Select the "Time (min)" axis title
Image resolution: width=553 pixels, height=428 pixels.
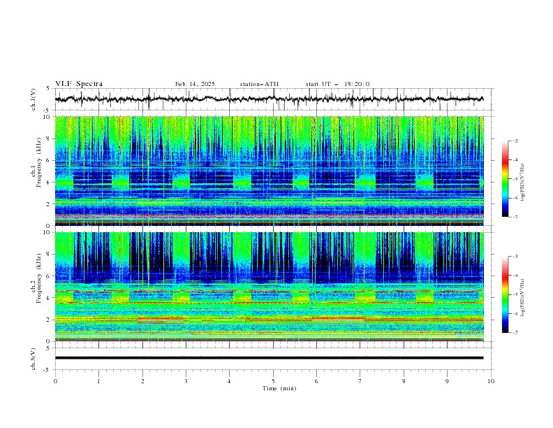(x=279, y=388)
